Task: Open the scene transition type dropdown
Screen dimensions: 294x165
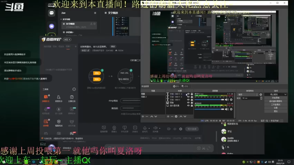Action: [248, 95]
